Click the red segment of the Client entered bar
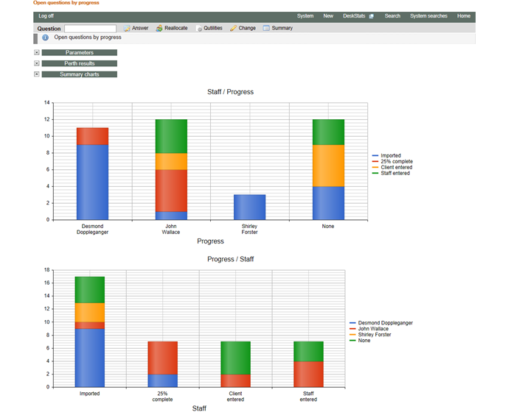The image size is (511, 415). (236, 380)
